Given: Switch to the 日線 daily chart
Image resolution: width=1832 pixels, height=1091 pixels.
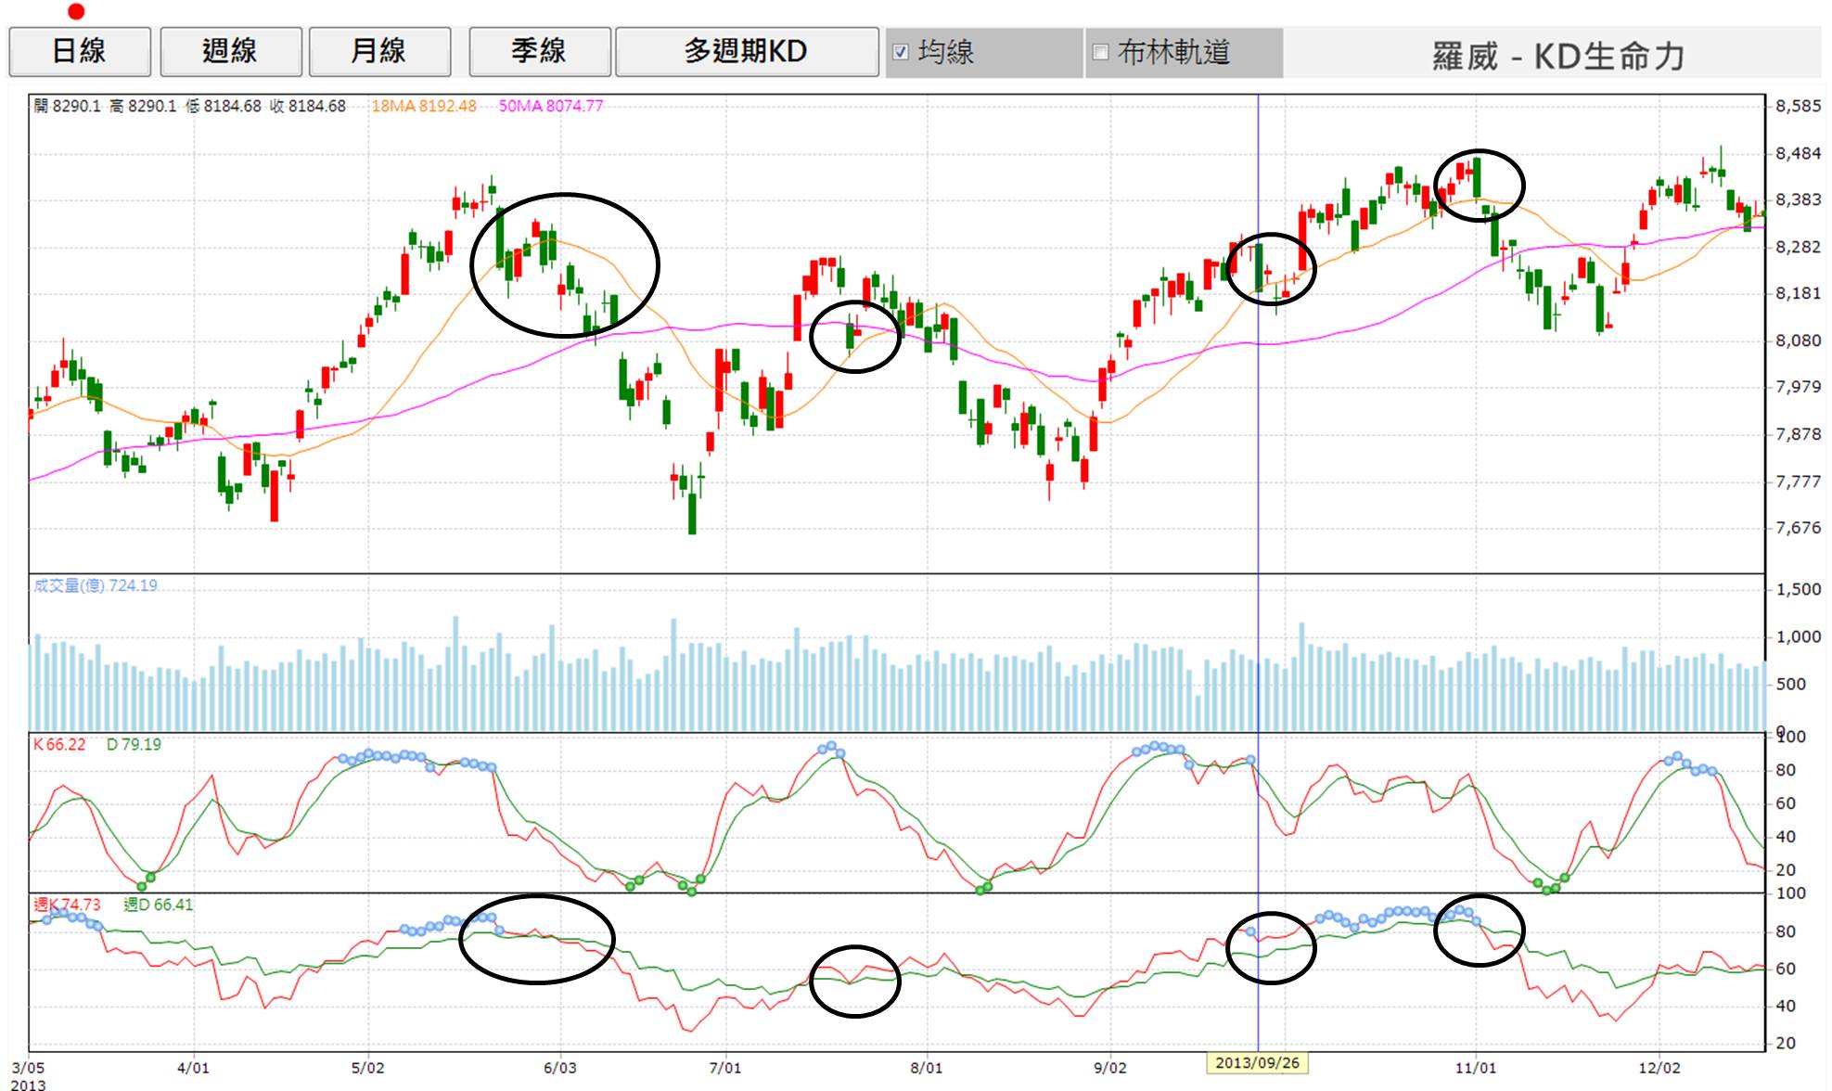Looking at the screenshot, I should pyautogui.click(x=79, y=51).
